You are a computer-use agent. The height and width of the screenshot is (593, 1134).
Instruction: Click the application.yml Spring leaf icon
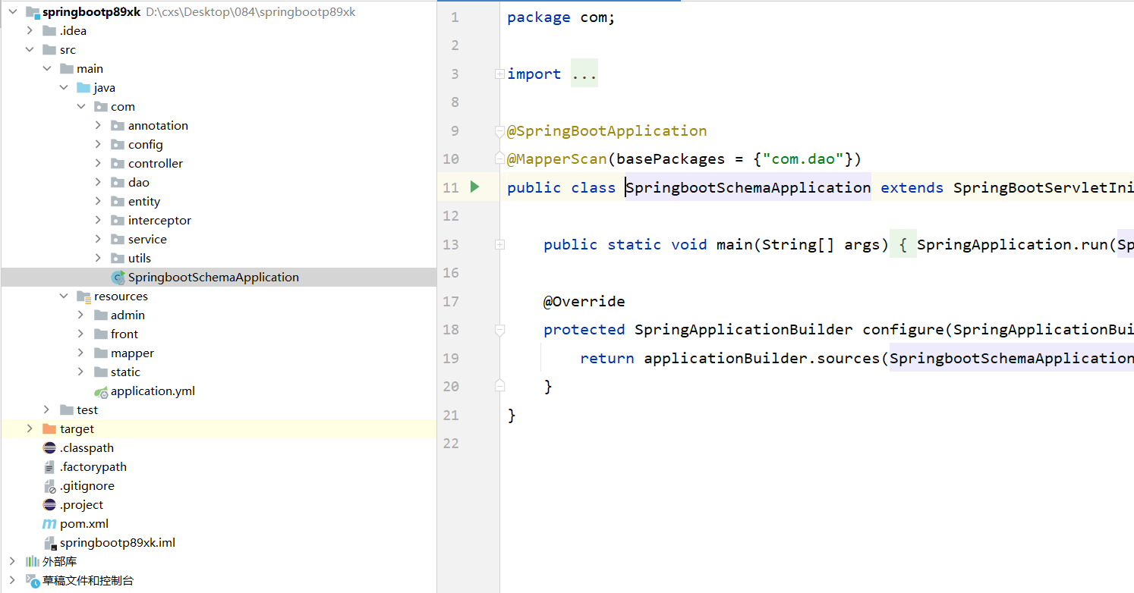(101, 391)
